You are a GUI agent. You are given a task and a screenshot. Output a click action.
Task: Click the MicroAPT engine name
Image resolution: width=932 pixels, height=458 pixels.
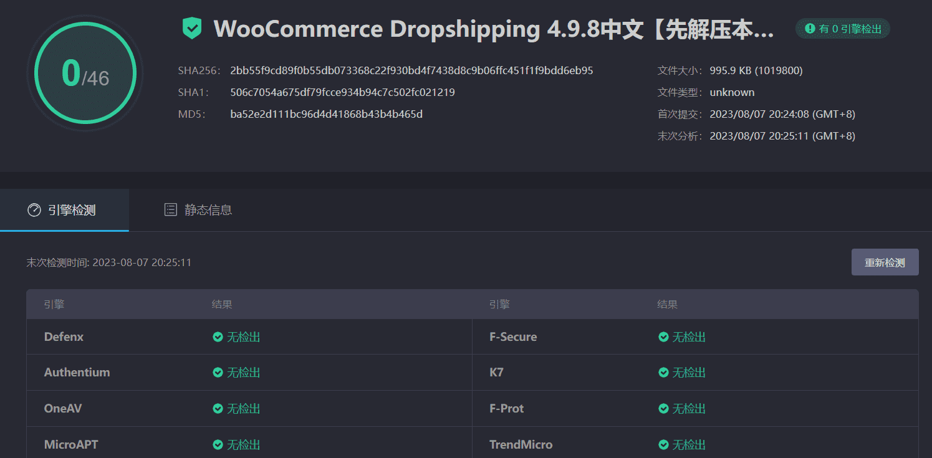pyautogui.click(x=71, y=445)
